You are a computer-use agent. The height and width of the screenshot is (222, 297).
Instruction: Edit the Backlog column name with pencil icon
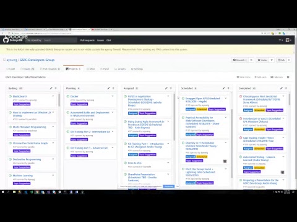pyautogui.click(x=51, y=88)
